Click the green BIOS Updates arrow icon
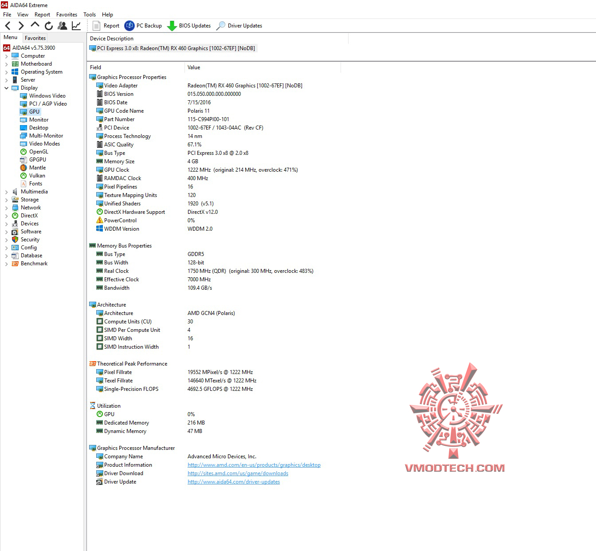596x551 pixels. [x=172, y=26]
